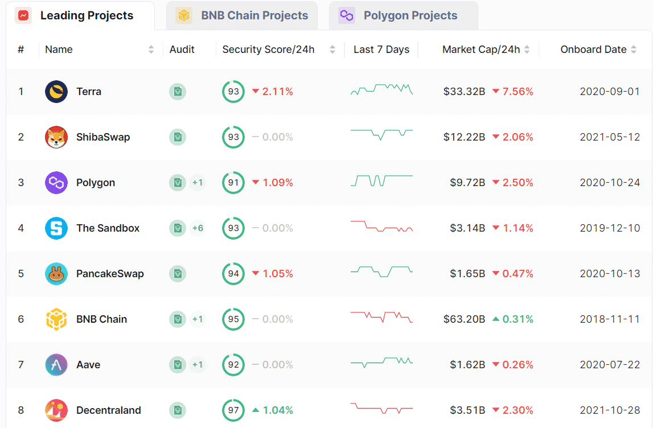Click the Polygon project logo in row 3
Image resolution: width=653 pixels, height=428 pixels.
tap(56, 182)
